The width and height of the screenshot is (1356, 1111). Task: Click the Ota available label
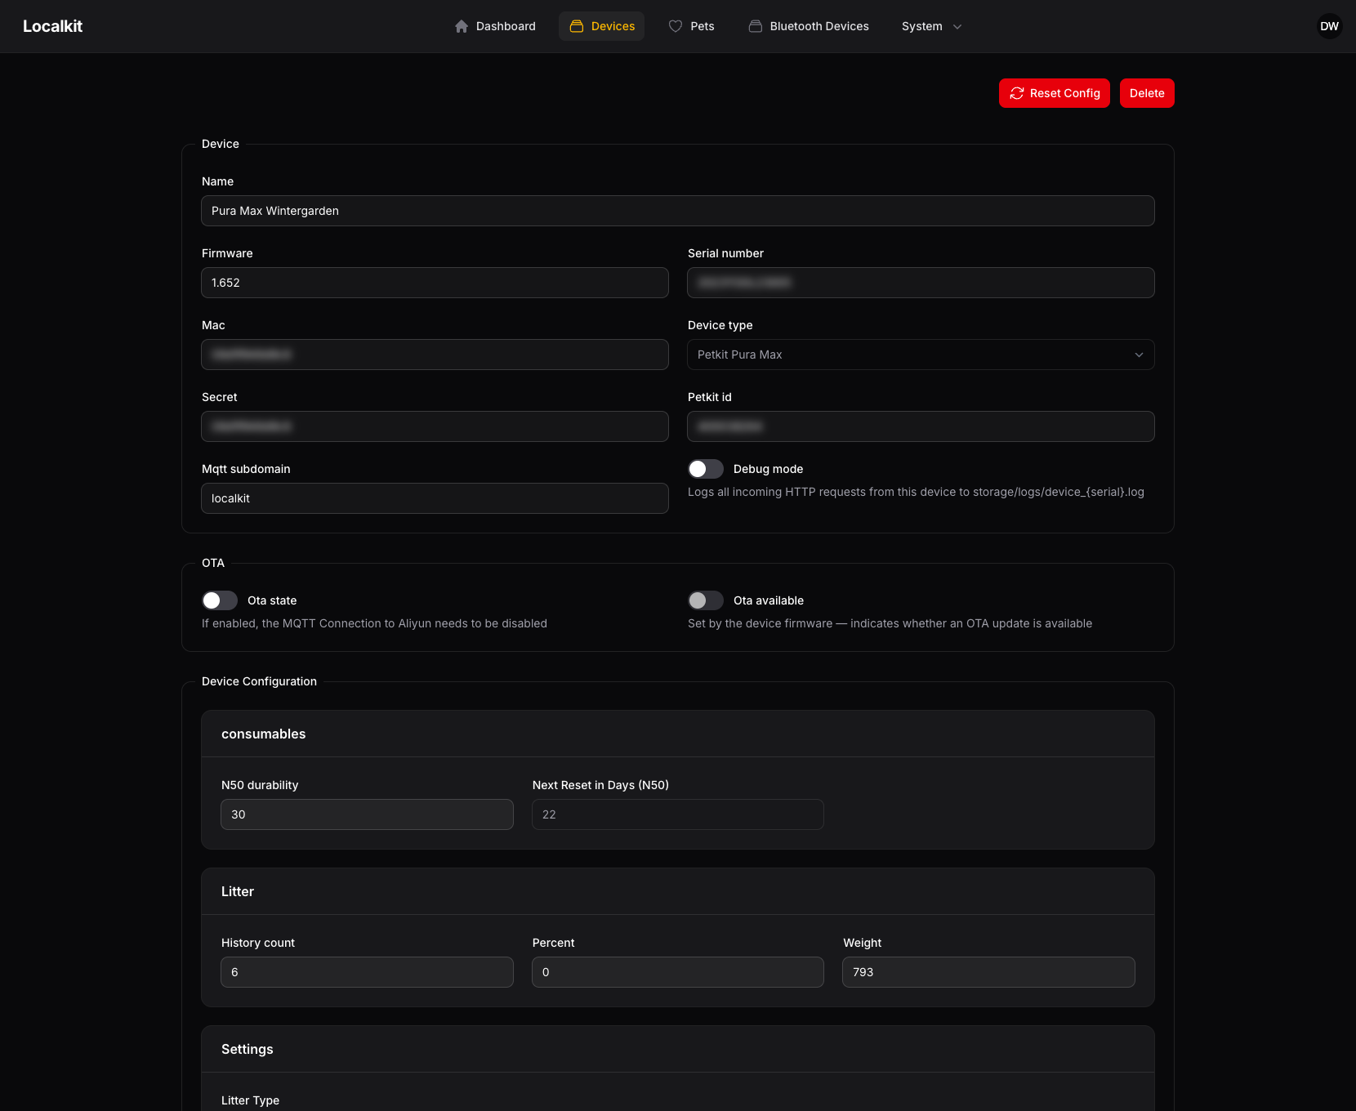point(769,600)
